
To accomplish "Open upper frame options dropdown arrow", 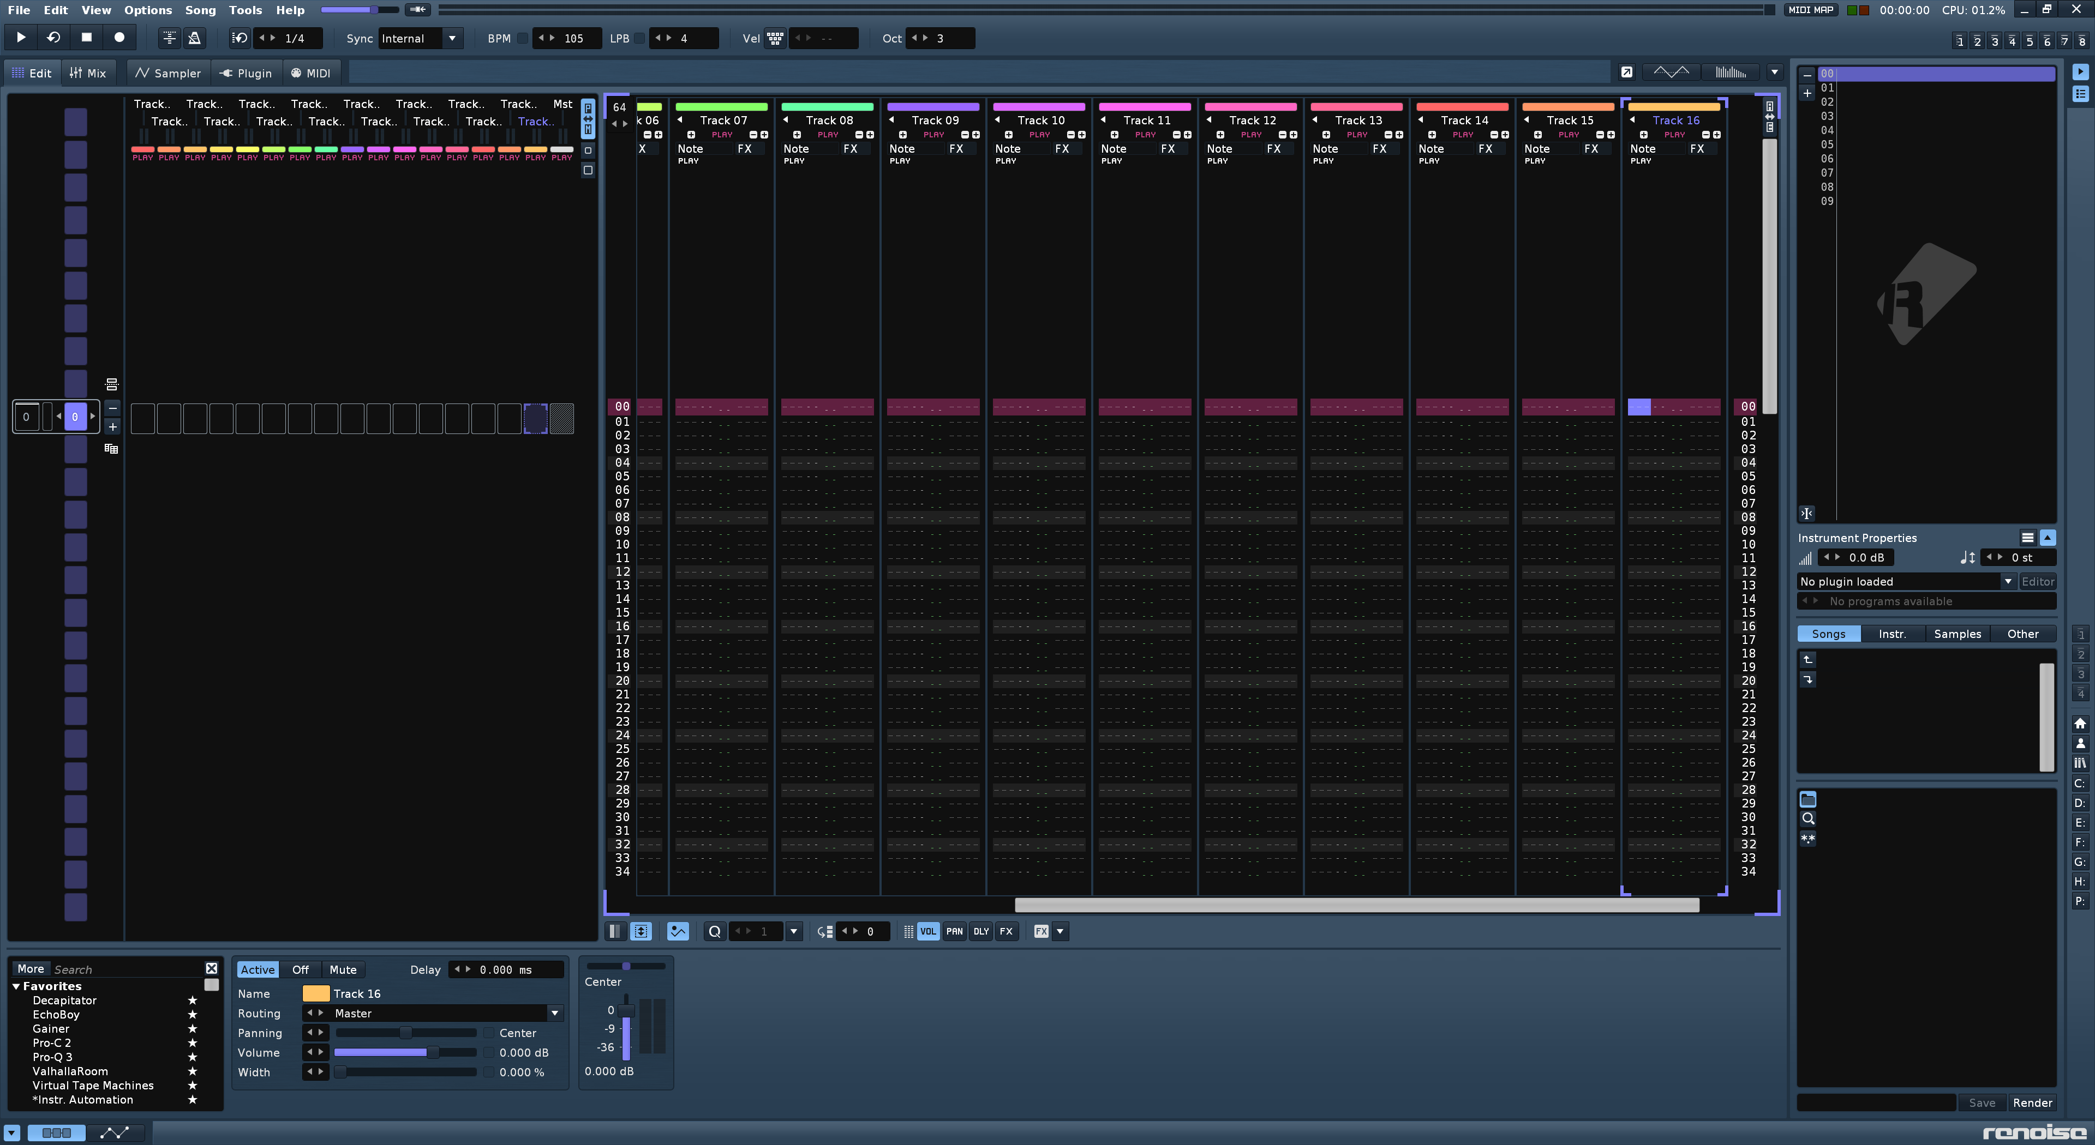I will (1775, 73).
